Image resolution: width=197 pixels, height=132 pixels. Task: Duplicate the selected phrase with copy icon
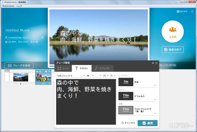click(x=46, y=71)
